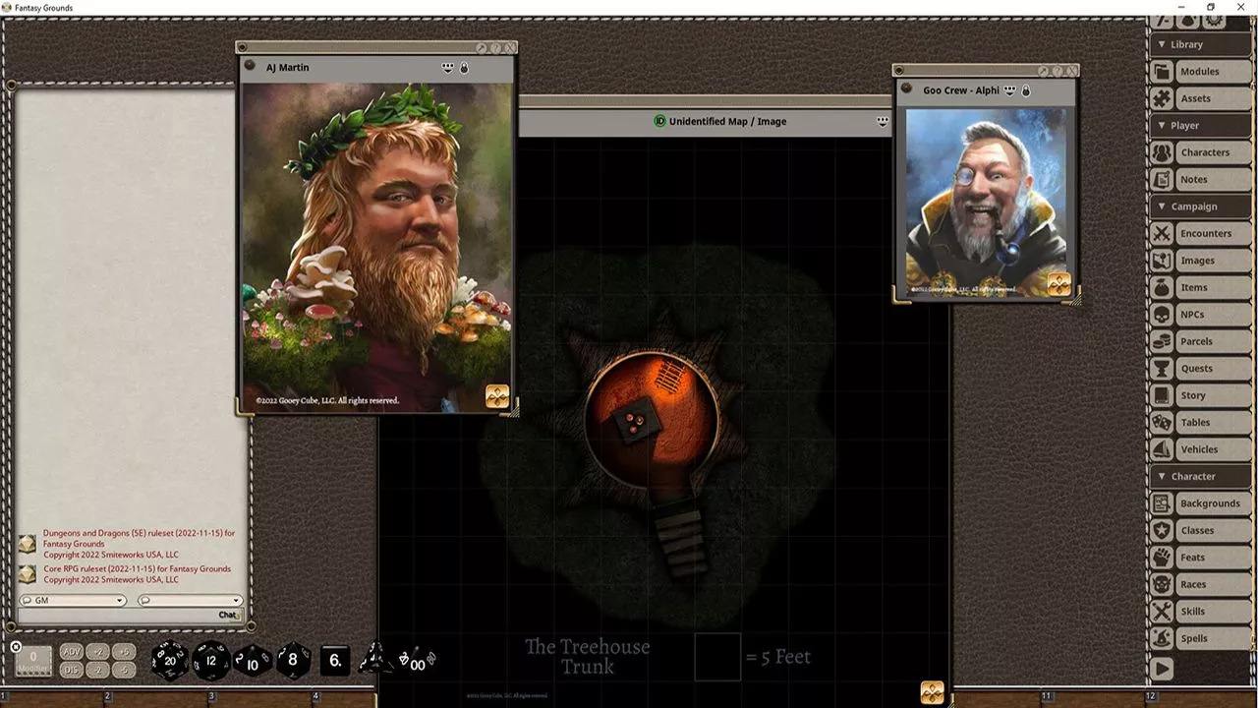1258x708 pixels.
Task: Roll the percentile d100 dice
Action: point(417,661)
